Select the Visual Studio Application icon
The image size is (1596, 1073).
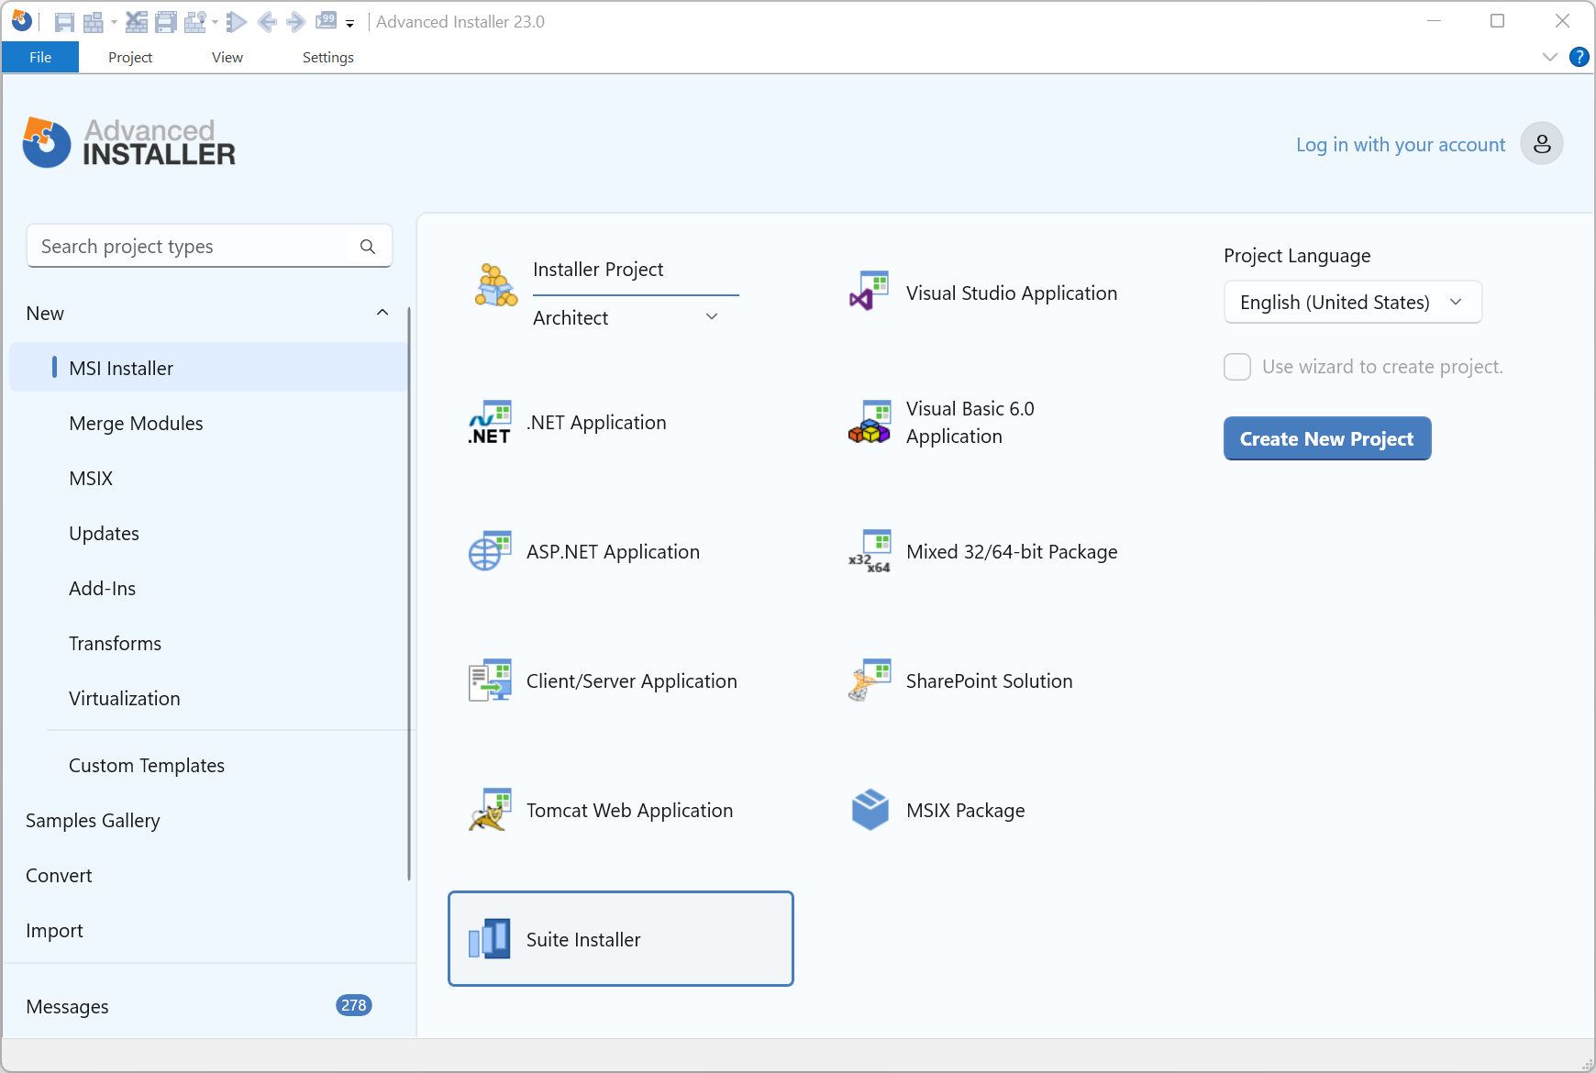870,293
